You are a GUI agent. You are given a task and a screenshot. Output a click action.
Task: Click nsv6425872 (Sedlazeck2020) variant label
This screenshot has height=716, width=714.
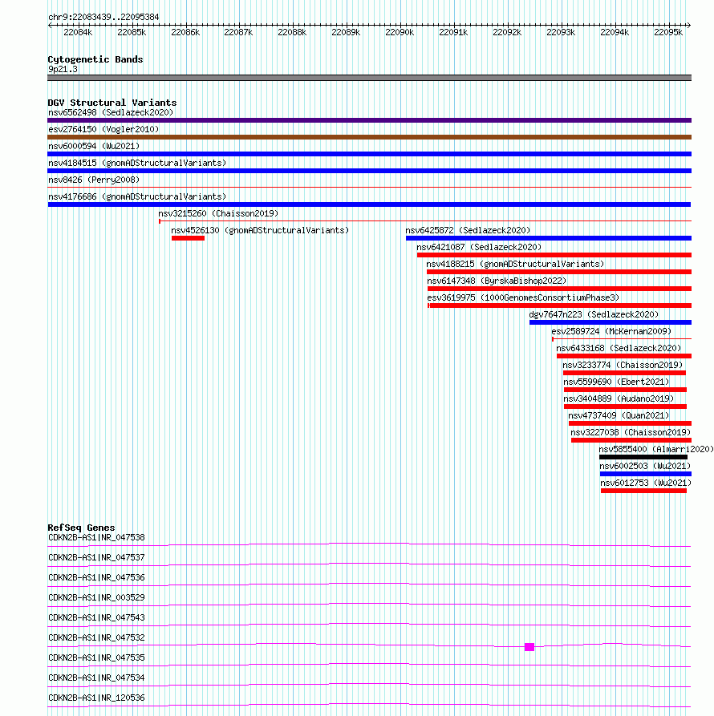[468, 231]
